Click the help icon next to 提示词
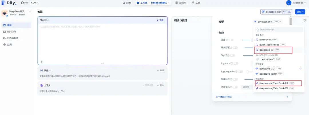The height and width of the screenshot is (115, 309). (48, 20)
